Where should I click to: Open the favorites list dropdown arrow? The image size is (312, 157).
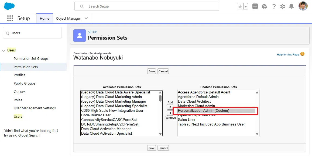(246, 6)
